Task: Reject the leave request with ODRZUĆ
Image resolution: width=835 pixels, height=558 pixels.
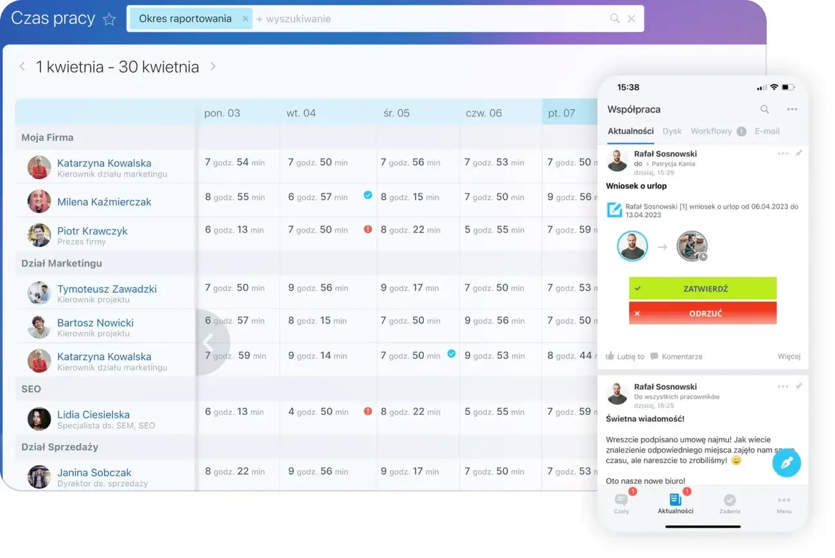Action: click(703, 313)
